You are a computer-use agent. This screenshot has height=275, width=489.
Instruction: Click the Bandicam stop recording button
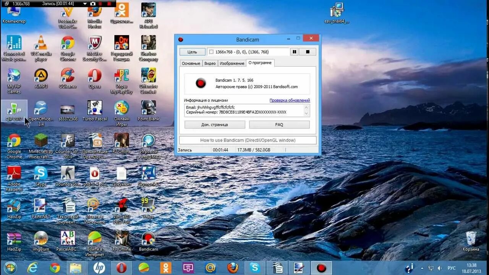coord(308,52)
